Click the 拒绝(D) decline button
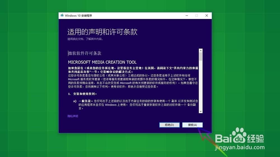This screenshot has height=157, width=280. click(x=169, y=125)
